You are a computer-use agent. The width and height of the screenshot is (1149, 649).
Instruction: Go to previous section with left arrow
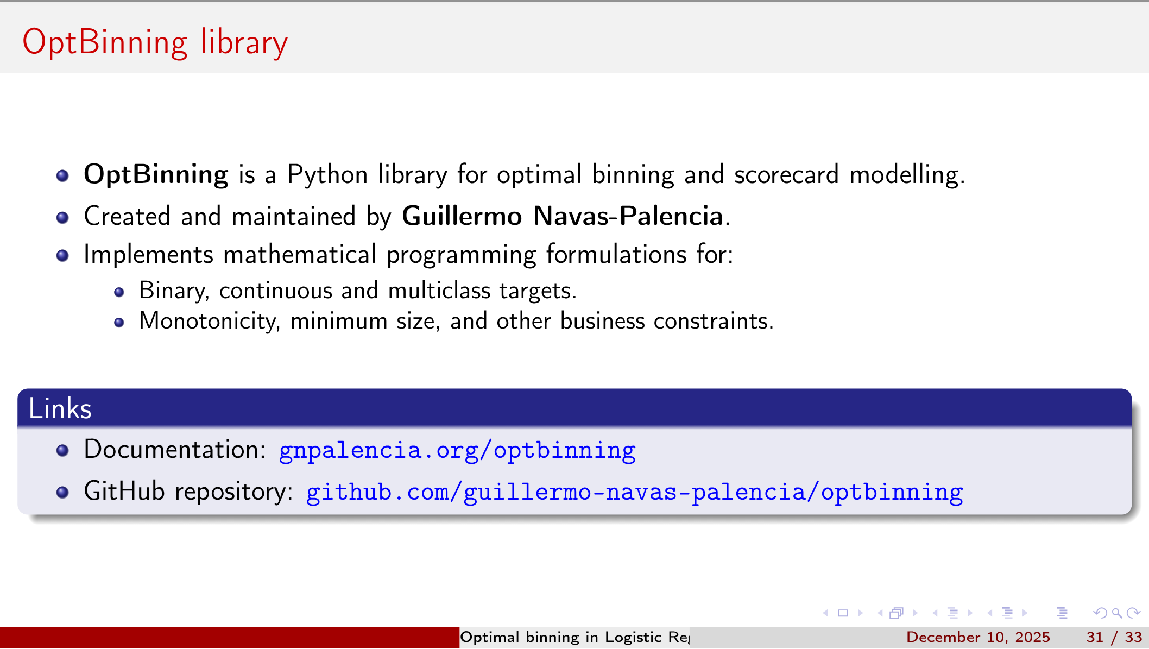989,613
